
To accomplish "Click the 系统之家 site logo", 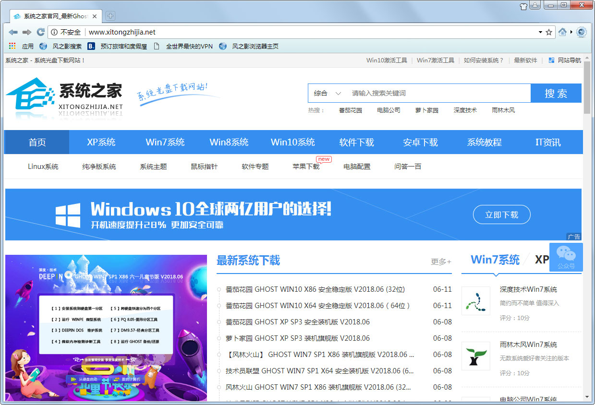I will (x=64, y=98).
